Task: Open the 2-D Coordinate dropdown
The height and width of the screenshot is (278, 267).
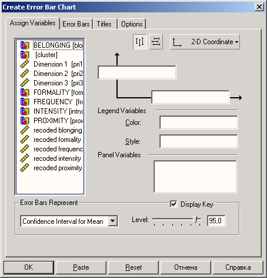Action: (205, 42)
